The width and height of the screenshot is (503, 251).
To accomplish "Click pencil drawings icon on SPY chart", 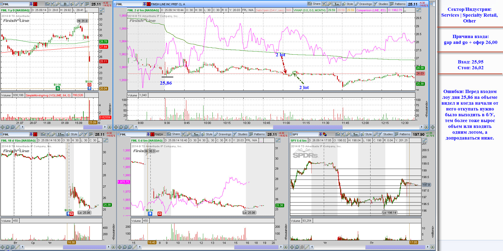I will point(376,134).
